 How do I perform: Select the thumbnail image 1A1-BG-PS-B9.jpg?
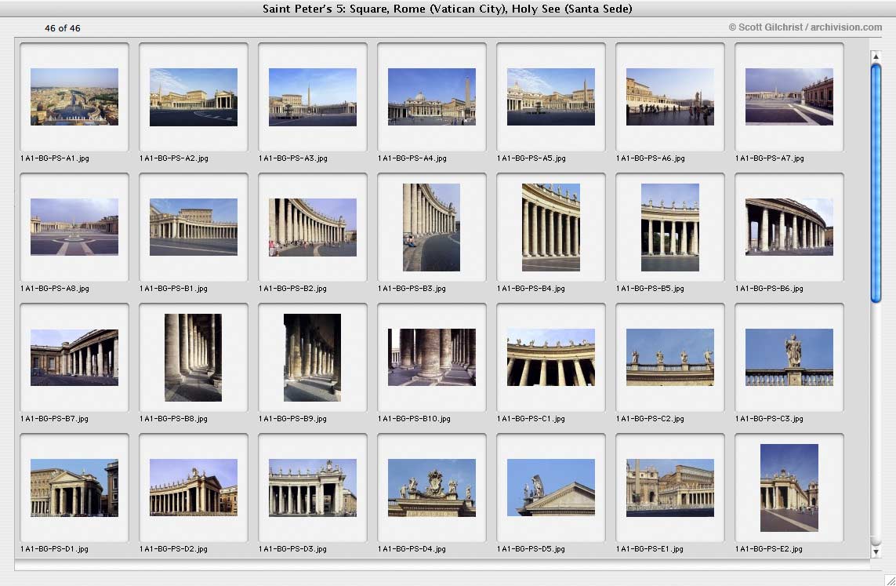[313, 357]
